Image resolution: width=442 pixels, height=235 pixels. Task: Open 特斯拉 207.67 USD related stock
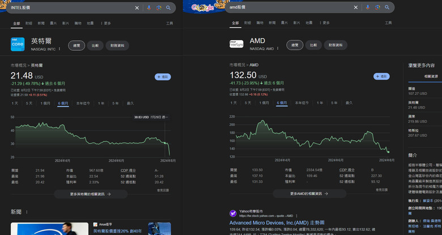pyautogui.click(x=418, y=133)
